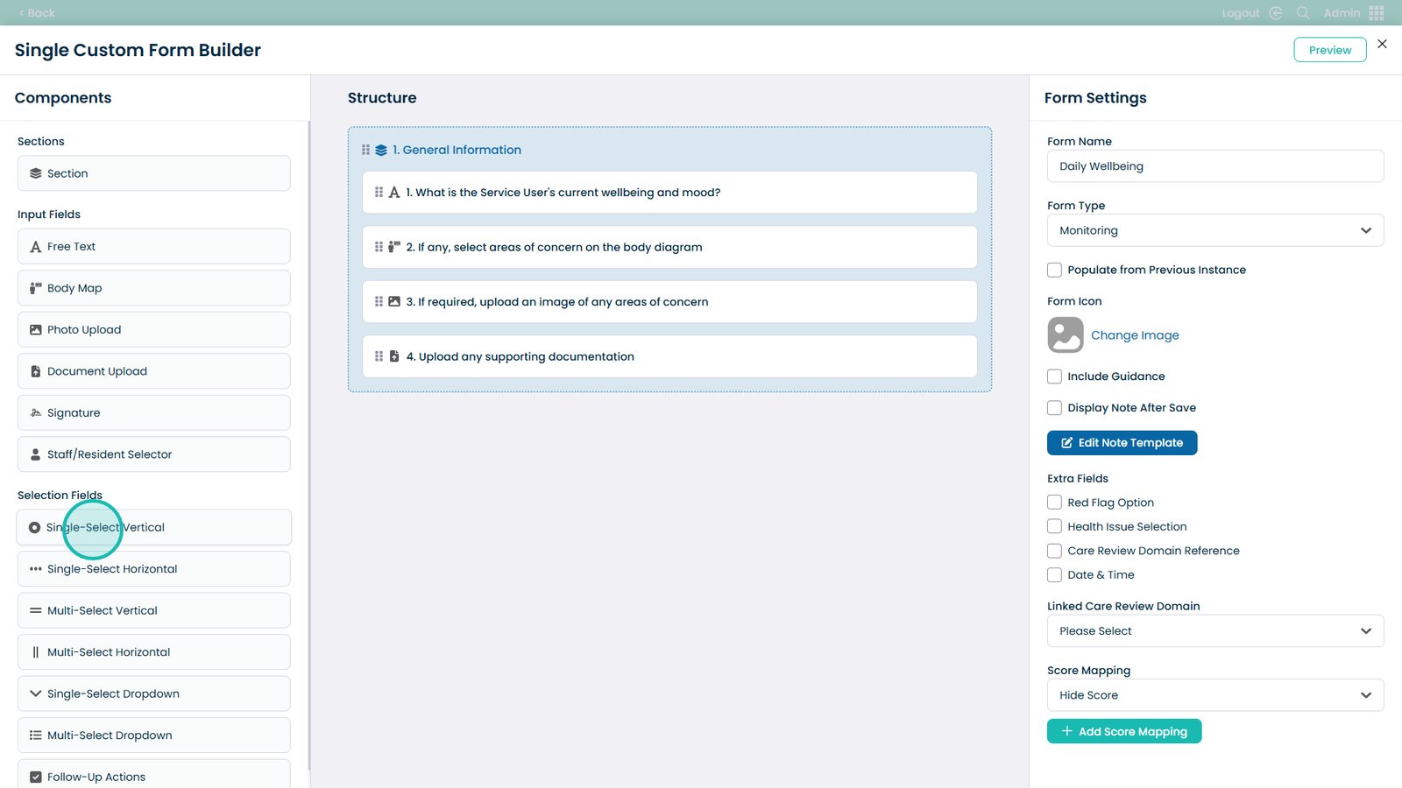Click the search magnifier icon in header
Viewport: 1402px width, 788px height.
click(x=1303, y=13)
